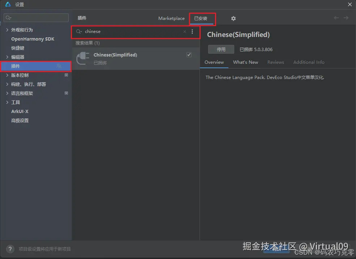Click the DevEco Studio logo in title bar
Screen dimensions: 356x259
click(8, 4)
